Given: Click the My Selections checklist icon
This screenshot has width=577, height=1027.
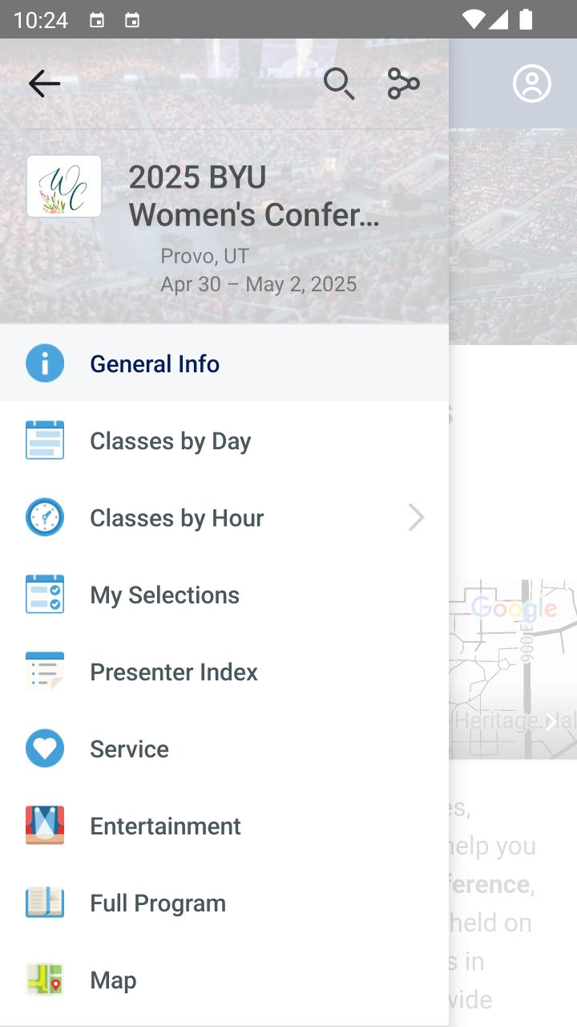Looking at the screenshot, I should (x=45, y=595).
